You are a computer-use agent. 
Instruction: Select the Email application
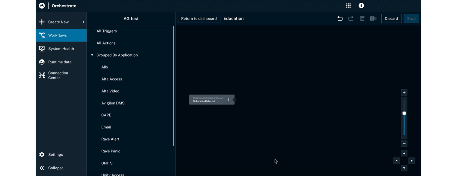pos(106,127)
